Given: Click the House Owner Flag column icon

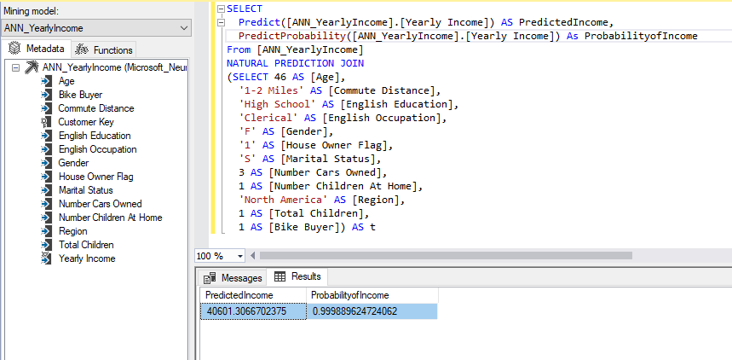Looking at the screenshot, I should 46,177.
